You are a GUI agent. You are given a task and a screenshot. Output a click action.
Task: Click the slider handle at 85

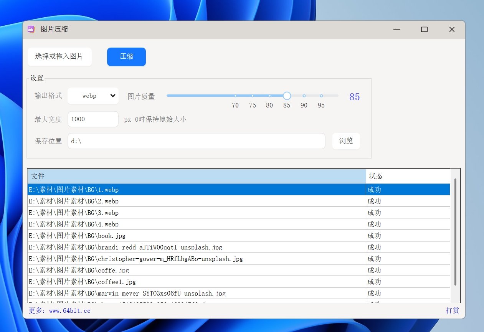click(287, 96)
